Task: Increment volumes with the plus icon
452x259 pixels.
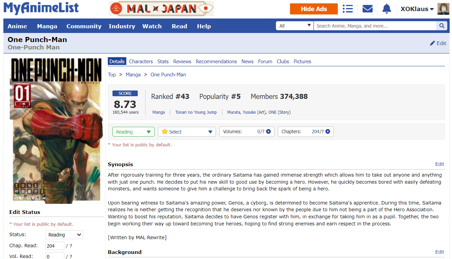Action: click(x=268, y=132)
